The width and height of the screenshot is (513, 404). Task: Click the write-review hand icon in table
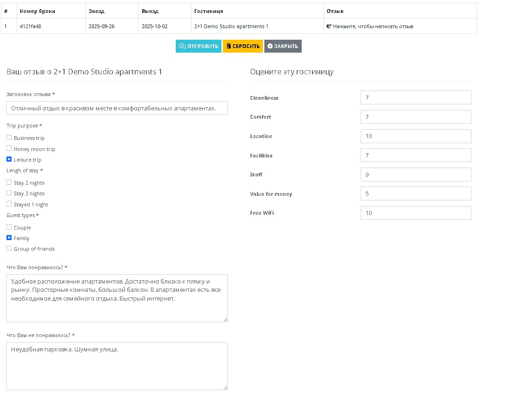click(329, 26)
